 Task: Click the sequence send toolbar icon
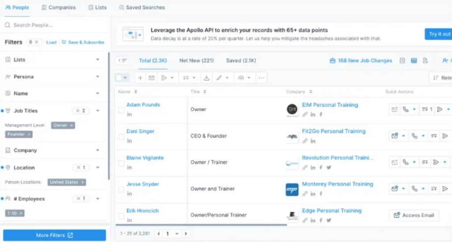pyautogui.click(x=164, y=78)
